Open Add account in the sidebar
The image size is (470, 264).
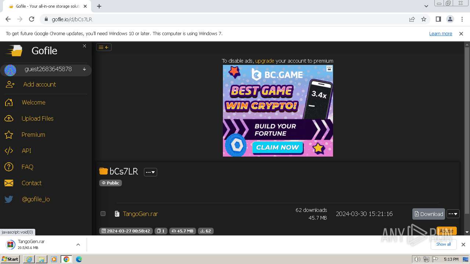40,84
